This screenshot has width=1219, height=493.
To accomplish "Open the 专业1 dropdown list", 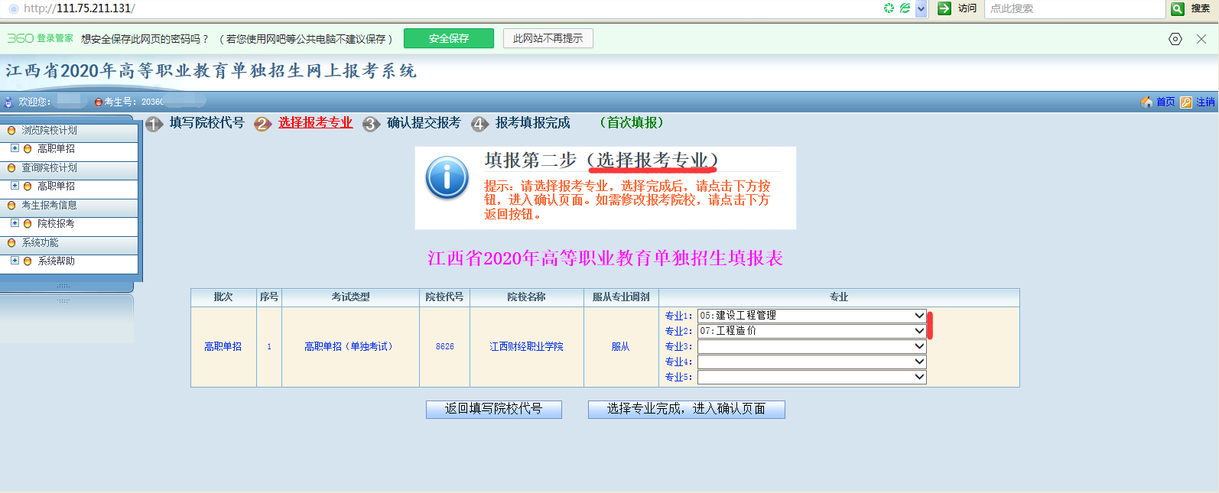I will pyautogui.click(x=919, y=316).
